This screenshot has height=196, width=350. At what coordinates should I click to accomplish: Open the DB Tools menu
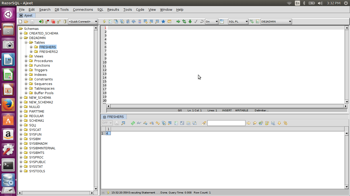(x=62, y=9)
